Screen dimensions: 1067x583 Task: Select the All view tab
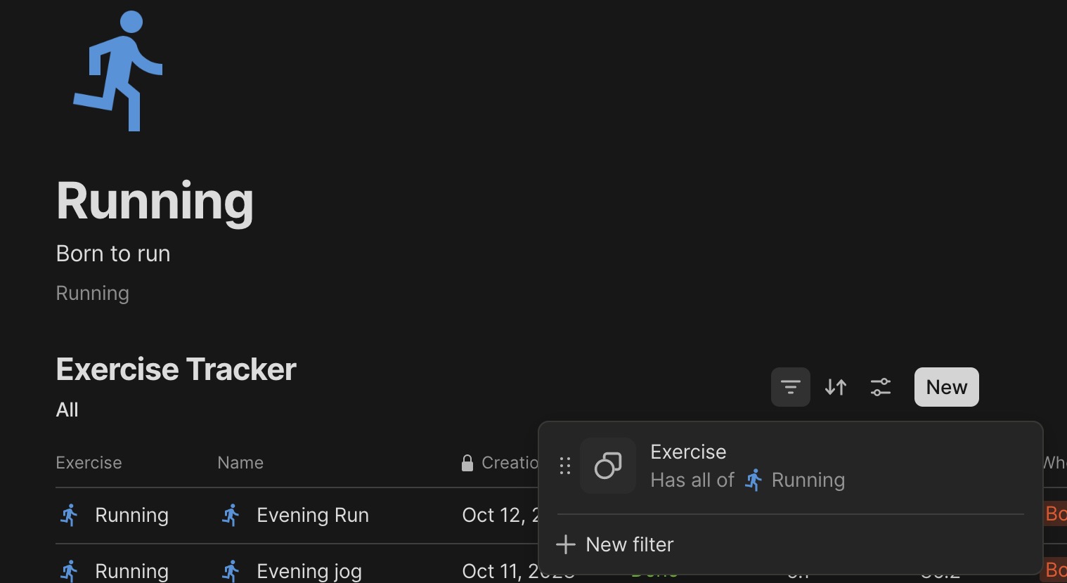[x=67, y=410]
